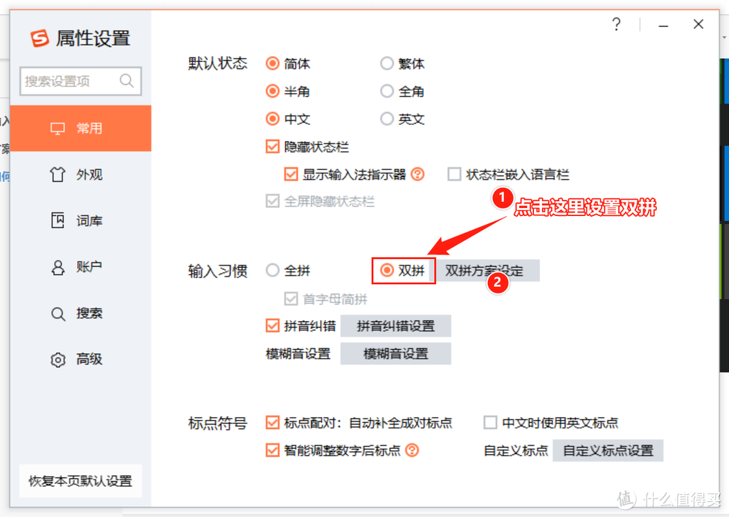Click the 搜索设置项 search field
Image resolution: width=729 pixels, height=517 pixels.
click(x=81, y=82)
